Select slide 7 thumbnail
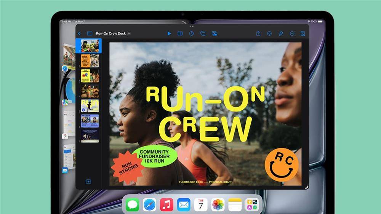The height and width of the screenshot is (214, 381). (x=90, y=136)
